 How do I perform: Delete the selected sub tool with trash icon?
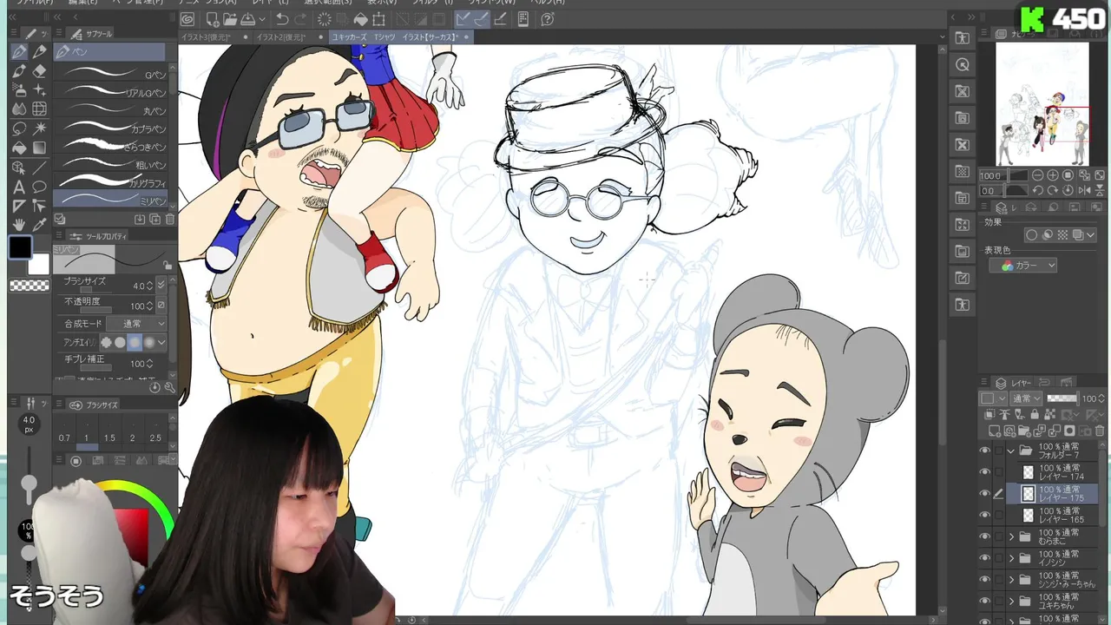(170, 220)
